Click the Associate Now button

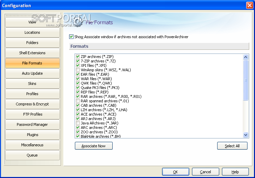coord(94,146)
